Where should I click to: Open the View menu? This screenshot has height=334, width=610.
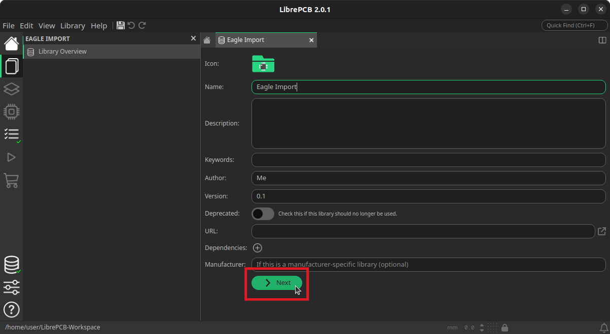coord(47,25)
